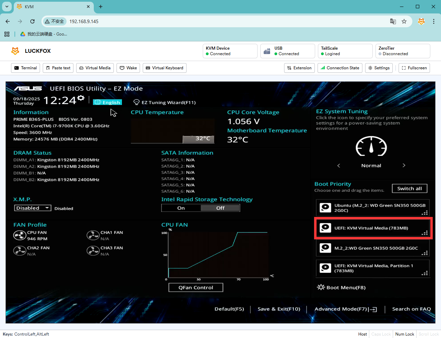This screenshot has height=338, width=441.
Task: Open the KVM Settings panel
Action: click(x=379, y=68)
